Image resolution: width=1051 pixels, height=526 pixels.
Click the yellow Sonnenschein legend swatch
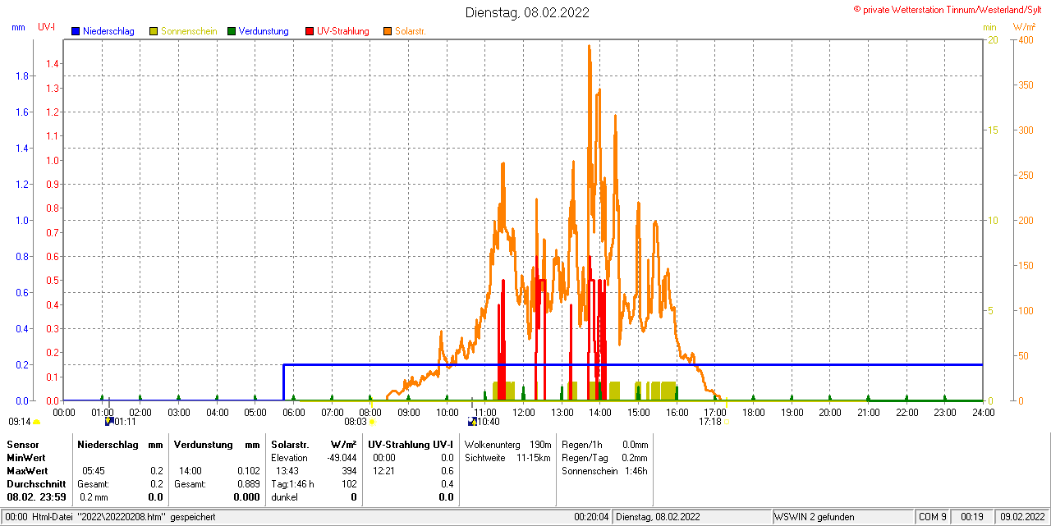point(154,31)
